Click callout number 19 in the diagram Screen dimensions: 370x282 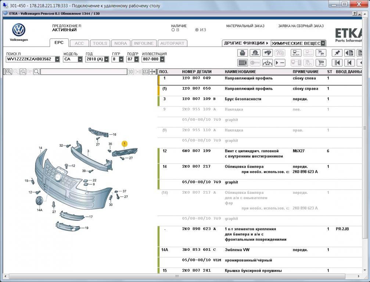tap(87, 228)
